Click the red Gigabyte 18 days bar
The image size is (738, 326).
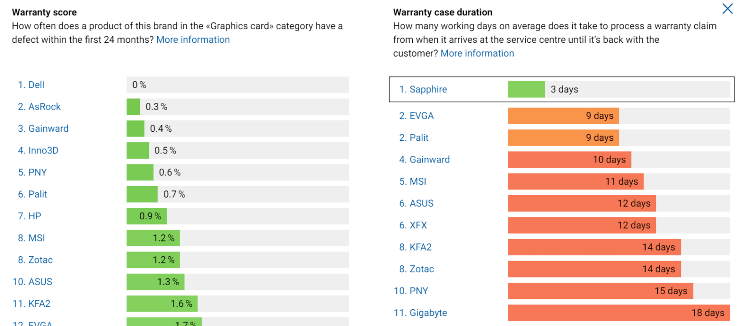coord(618,313)
